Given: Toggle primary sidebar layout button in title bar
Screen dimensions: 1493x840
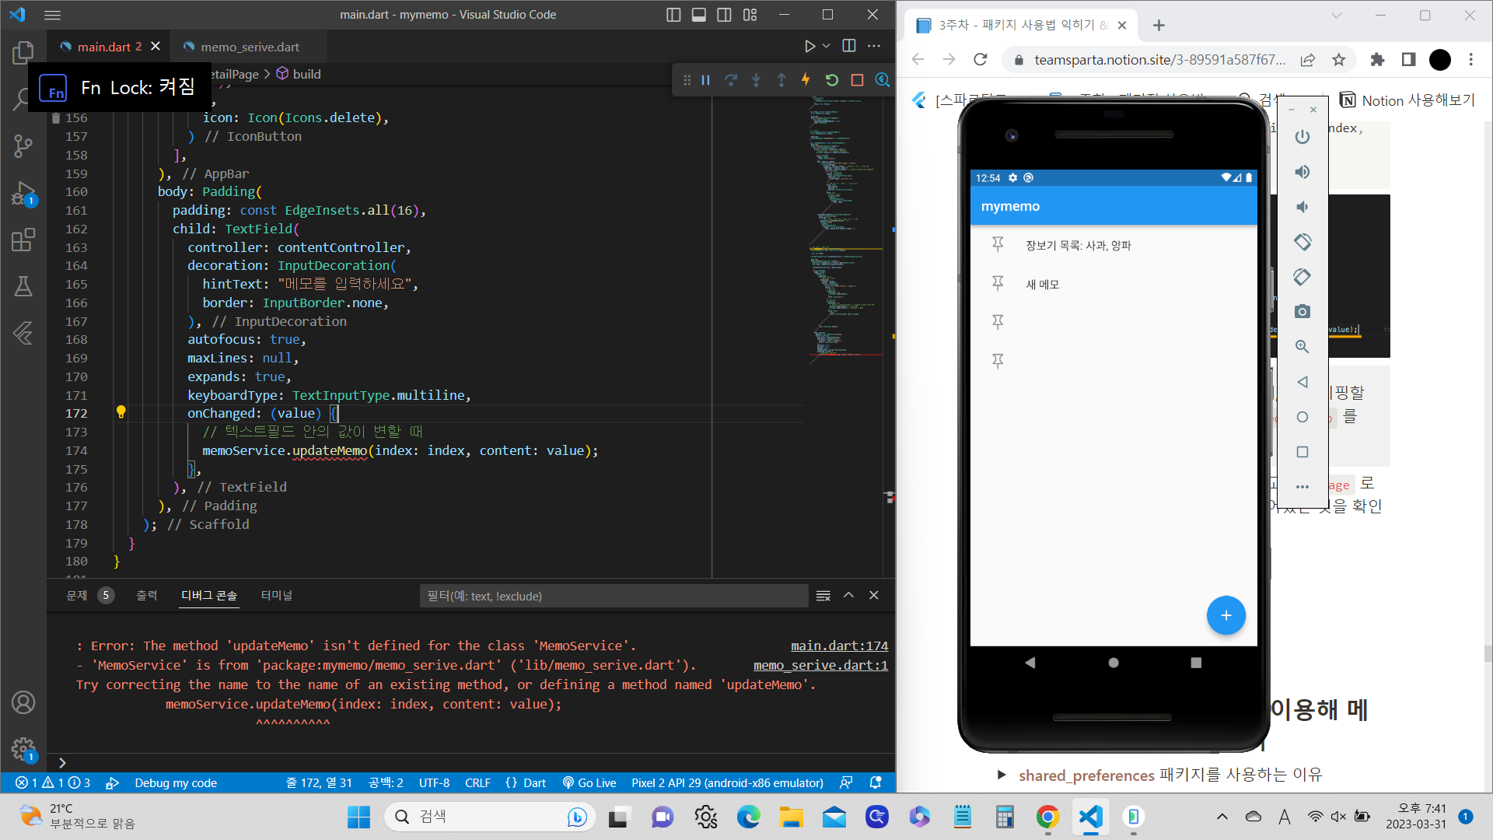Looking at the screenshot, I should pos(673,15).
